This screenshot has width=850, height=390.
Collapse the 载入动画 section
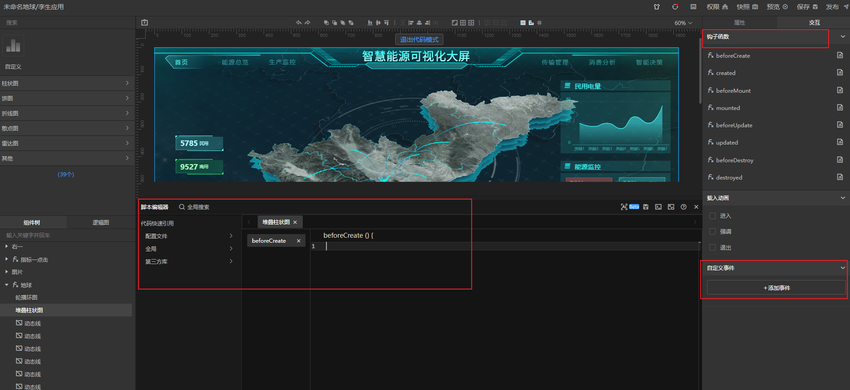(x=843, y=198)
